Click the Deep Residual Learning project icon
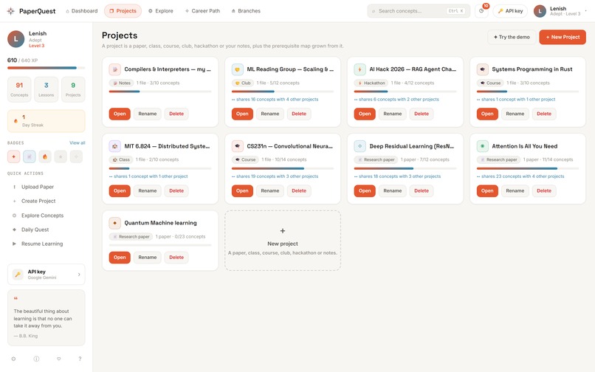 pyautogui.click(x=360, y=146)
